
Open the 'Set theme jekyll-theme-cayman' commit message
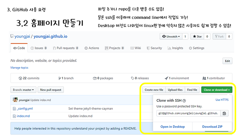(x=90, y=109)
